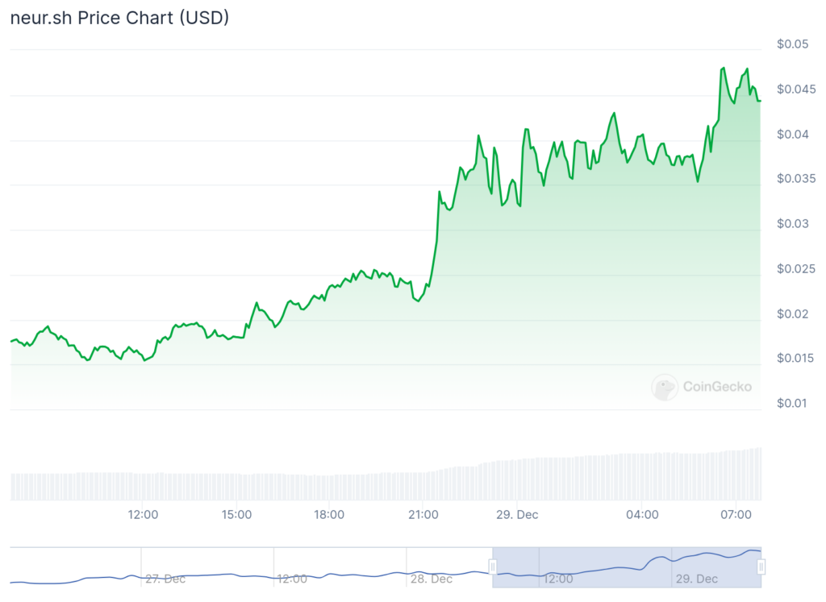
Task: Click the neur.sh Price Chart (USD) title
Action: 119,18
